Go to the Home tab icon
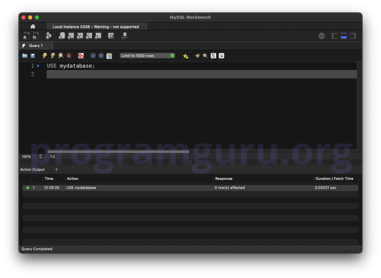The width and height of the screenshot is (381, 278). (x=33, y=26)
